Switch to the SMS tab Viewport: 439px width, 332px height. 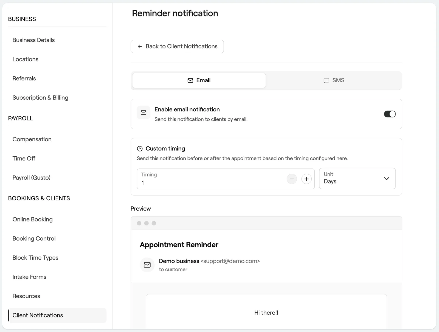[334, 80]
